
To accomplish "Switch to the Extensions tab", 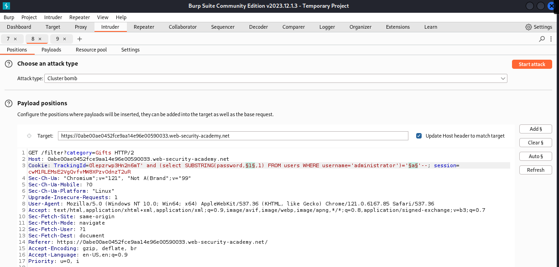I will point(398,27).
